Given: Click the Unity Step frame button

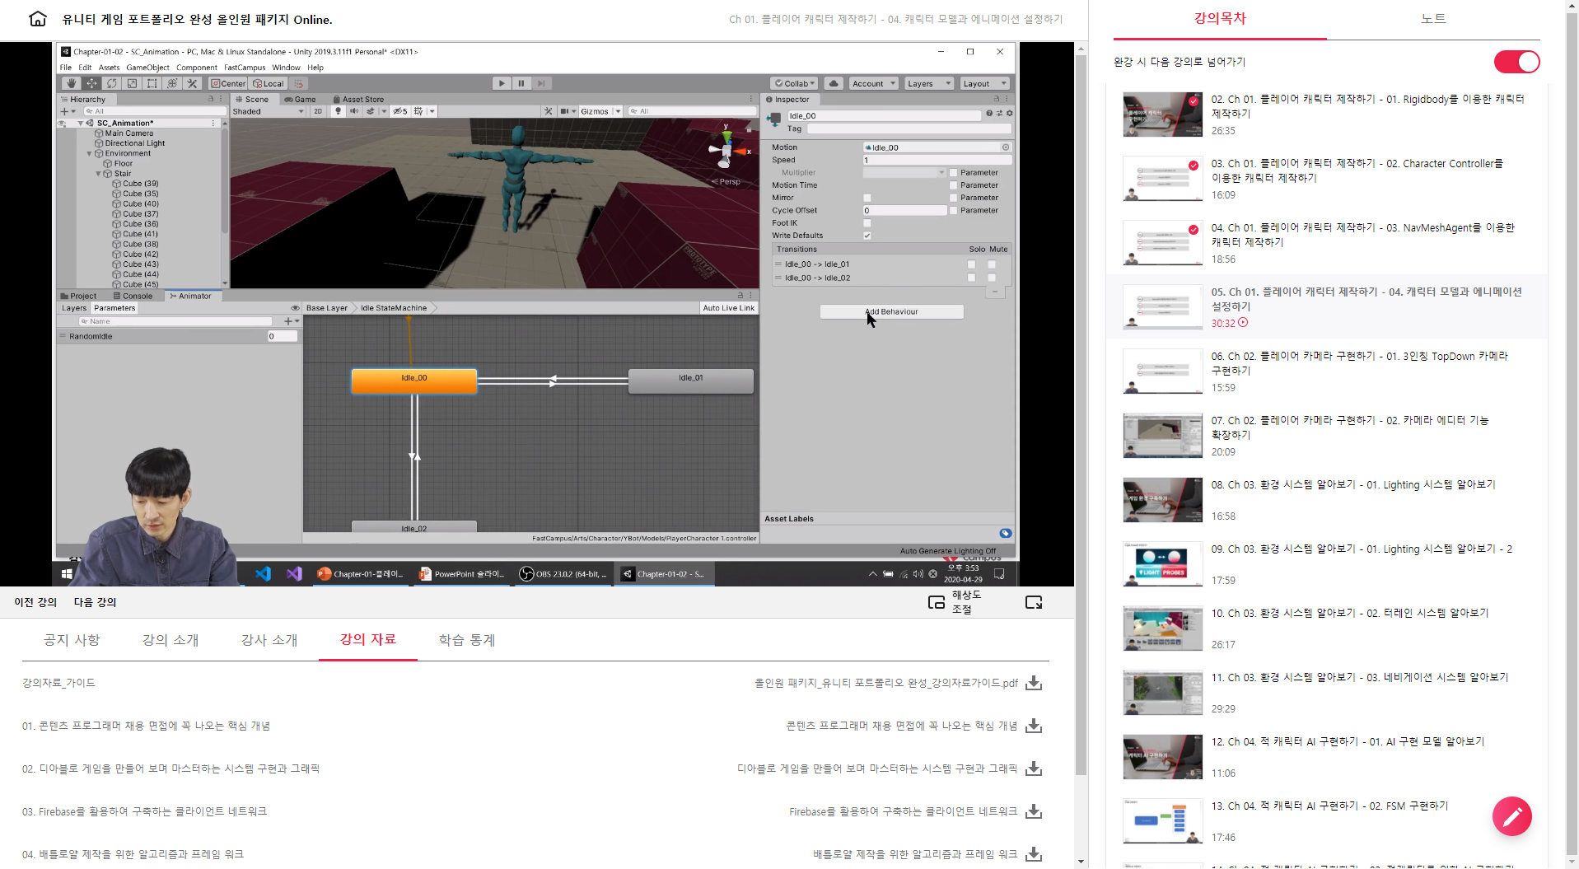Looking at the screenshot, I should pos(541,83).
